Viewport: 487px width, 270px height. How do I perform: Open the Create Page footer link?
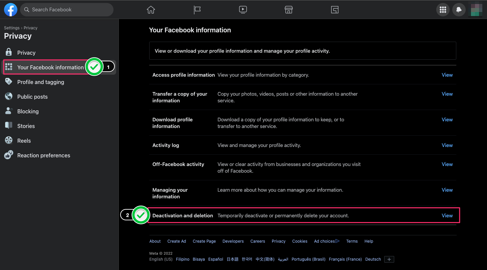pyautogui.click(x=204, y=241)
